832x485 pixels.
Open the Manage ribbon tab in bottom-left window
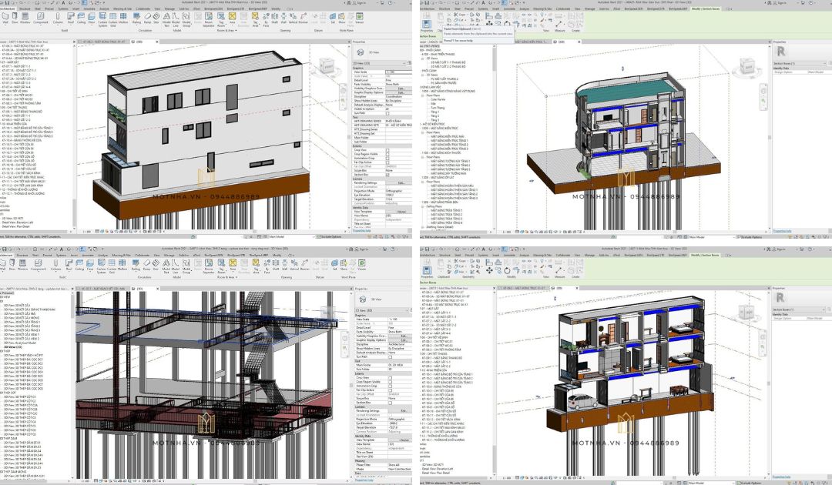click(x=169, y=255)
